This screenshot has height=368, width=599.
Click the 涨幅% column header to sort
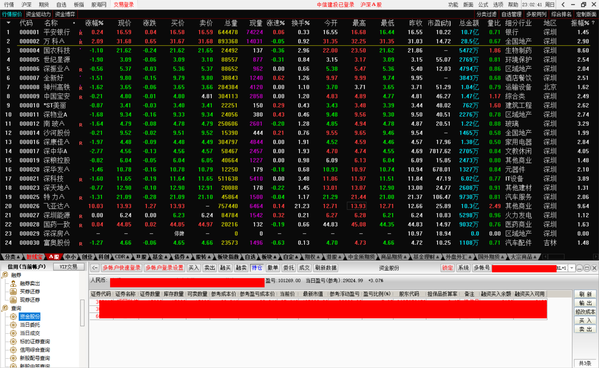click(94, 23)
